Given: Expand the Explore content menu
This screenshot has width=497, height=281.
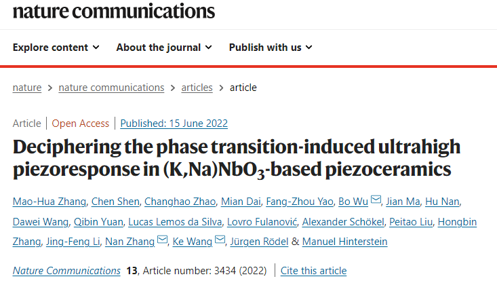Looking at the screenshot, I should pos(56,48).
